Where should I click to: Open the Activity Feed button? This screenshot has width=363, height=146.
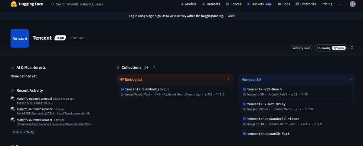[x=301, y=48]
